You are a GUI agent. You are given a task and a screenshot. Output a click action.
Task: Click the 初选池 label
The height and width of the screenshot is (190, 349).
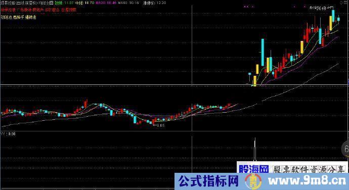pos(6,17)
